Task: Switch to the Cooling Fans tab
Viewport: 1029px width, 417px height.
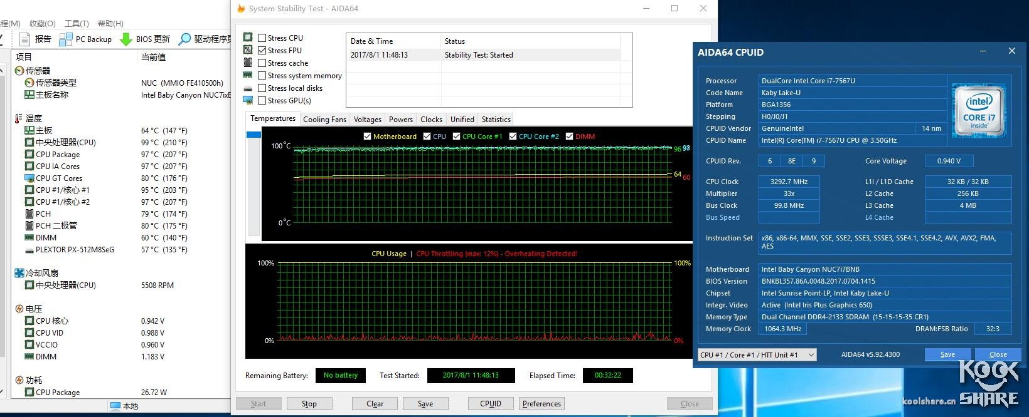Action: [x=324, y=120]
